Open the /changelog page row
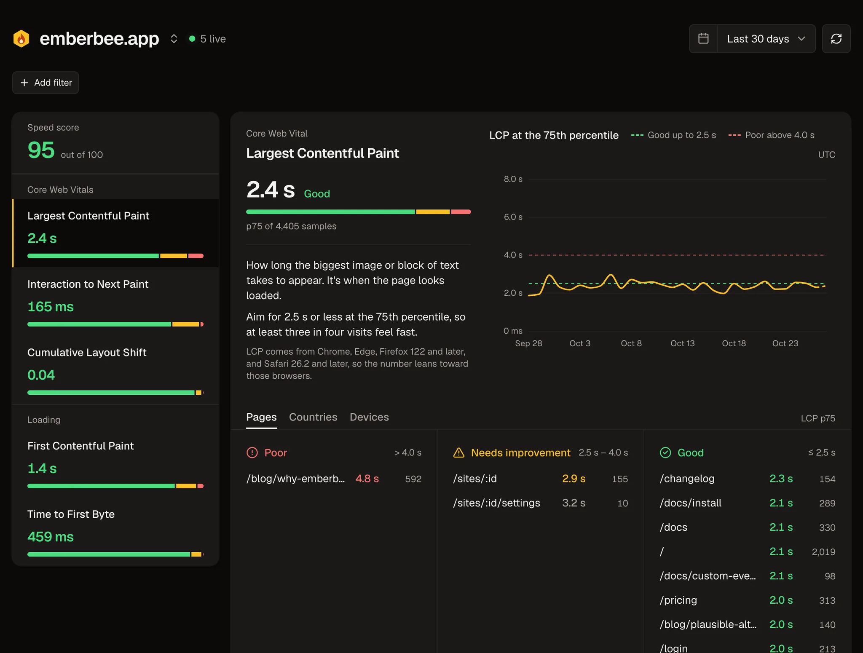The width and height of the screenshot is (863, 653). (x=748, y=479)
